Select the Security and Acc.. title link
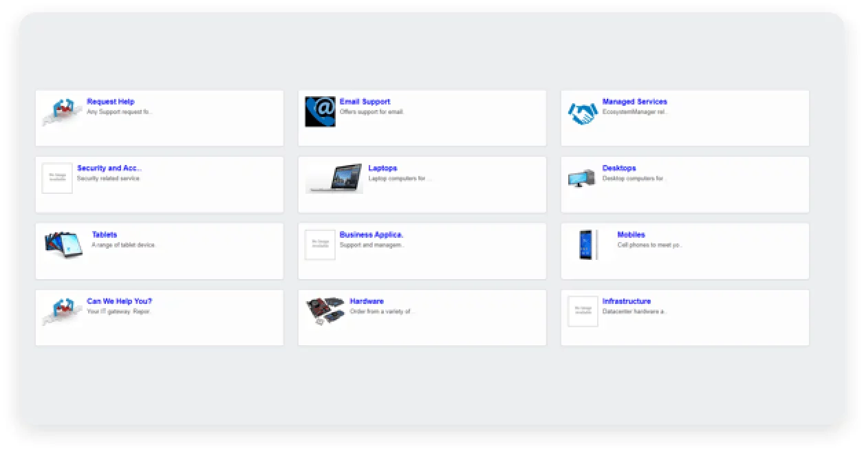864x451 pixels. point(109,168)
